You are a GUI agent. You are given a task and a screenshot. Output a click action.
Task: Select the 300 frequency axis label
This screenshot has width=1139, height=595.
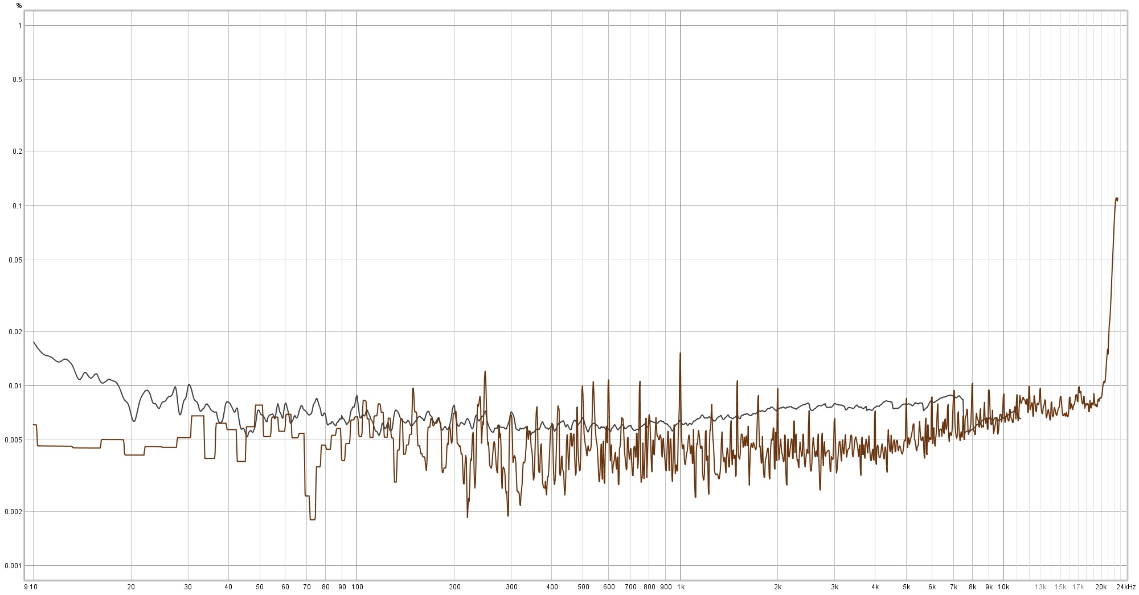click(511, 587)
